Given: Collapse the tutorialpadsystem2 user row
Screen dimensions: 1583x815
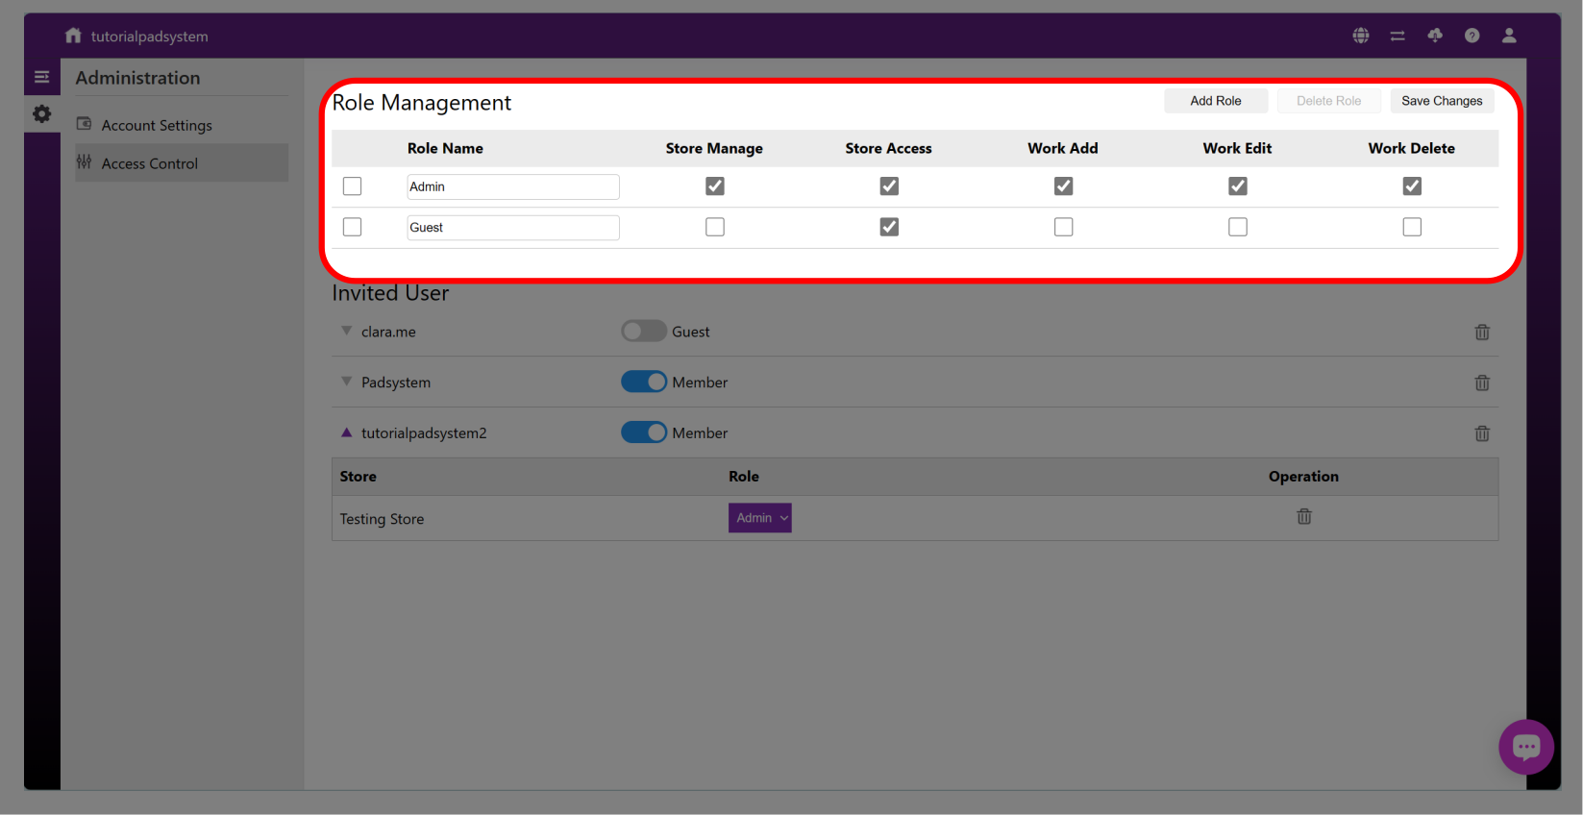Looking at the screenshot, I should 347,432.
